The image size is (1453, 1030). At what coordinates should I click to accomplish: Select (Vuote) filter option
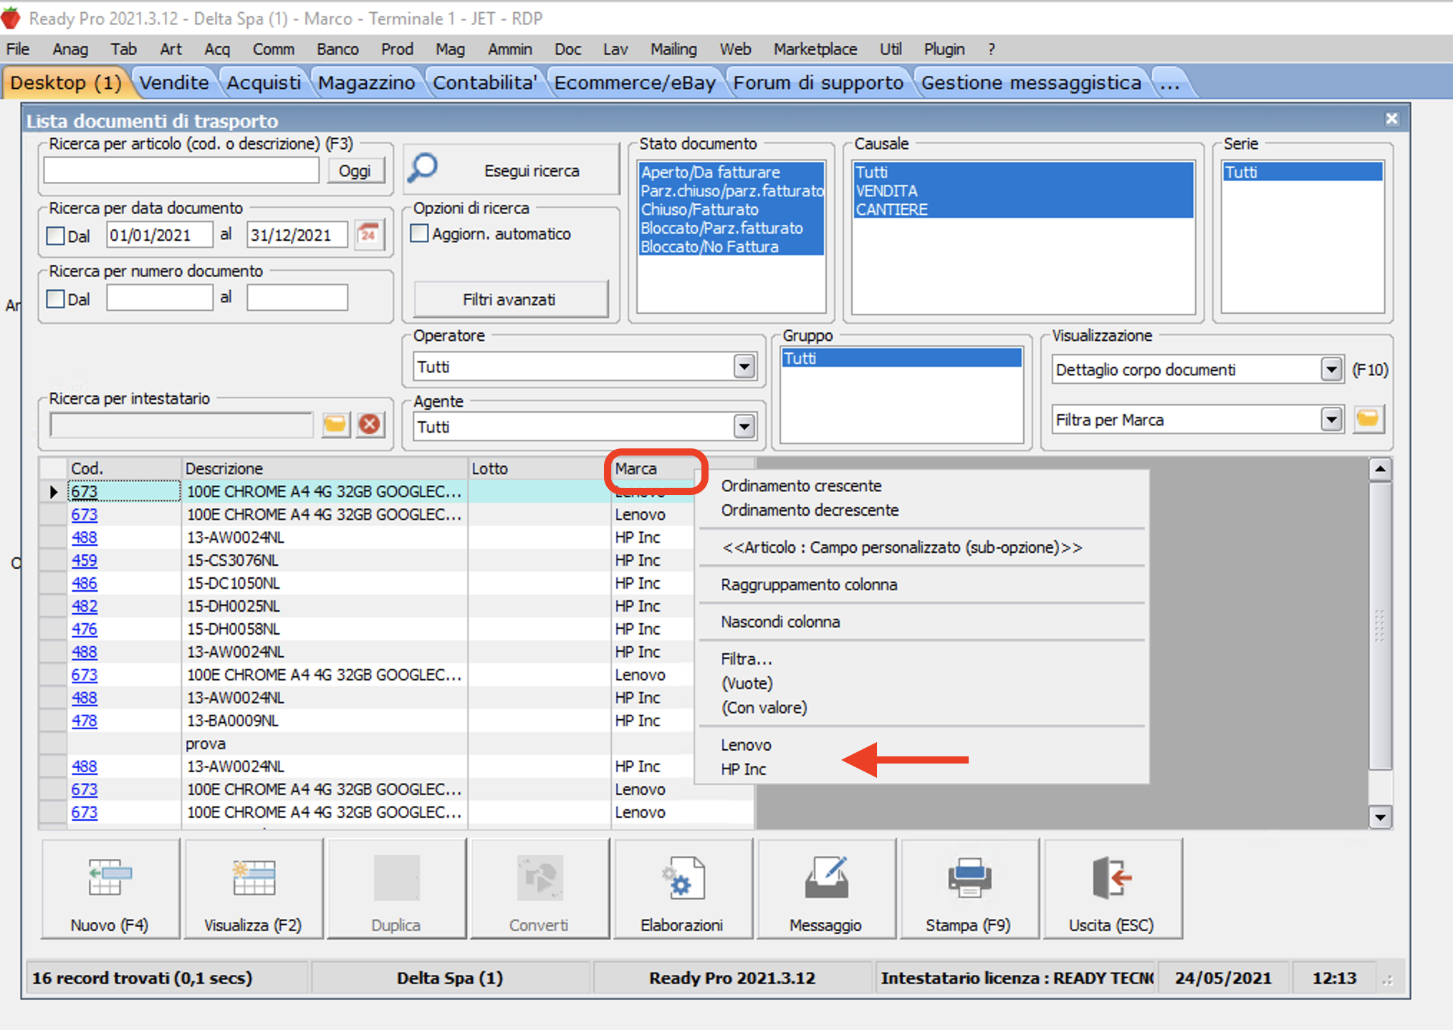tap(747, 683)
